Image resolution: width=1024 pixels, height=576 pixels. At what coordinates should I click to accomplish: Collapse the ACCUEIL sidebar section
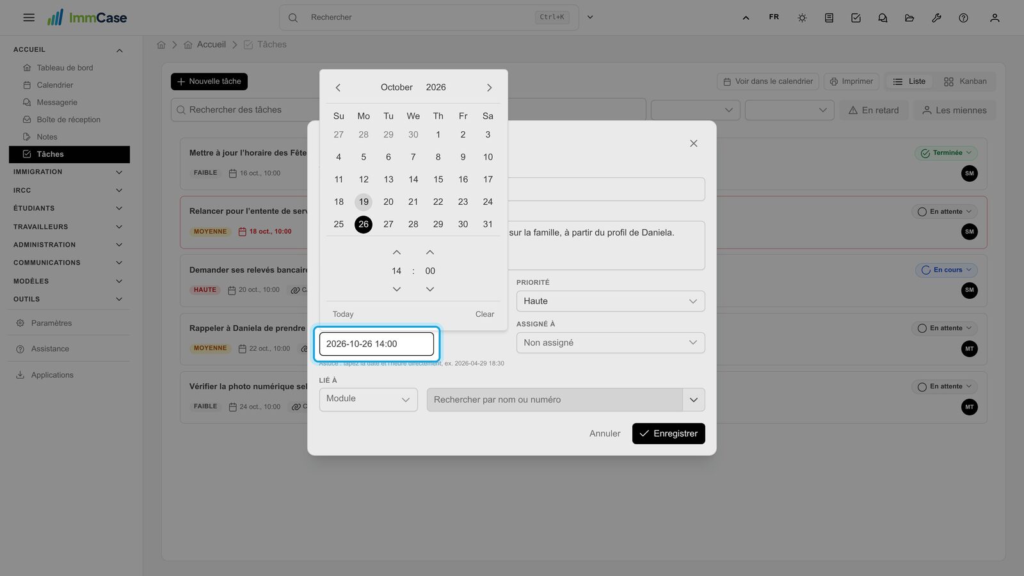tap(68, 50)
